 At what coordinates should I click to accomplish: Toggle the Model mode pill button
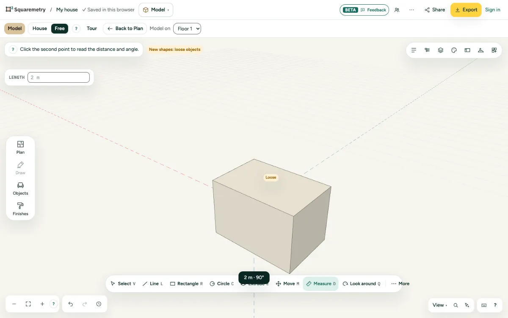(15, 28)
